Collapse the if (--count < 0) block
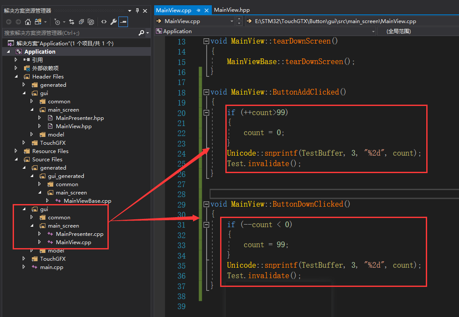Image resolution: width=459 pixels, height=317 pixels. pos(206,225)
